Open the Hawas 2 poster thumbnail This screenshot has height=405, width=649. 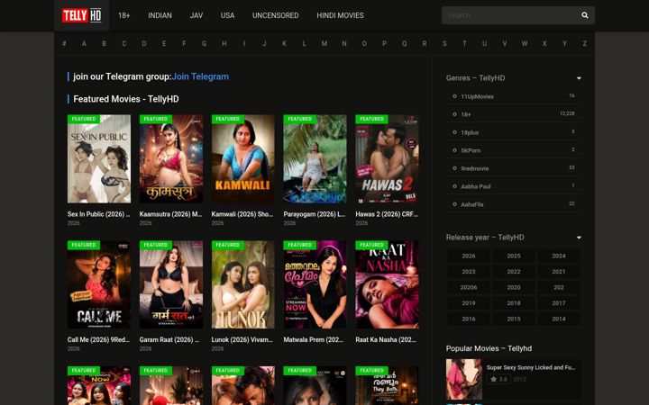pos(387,159)
